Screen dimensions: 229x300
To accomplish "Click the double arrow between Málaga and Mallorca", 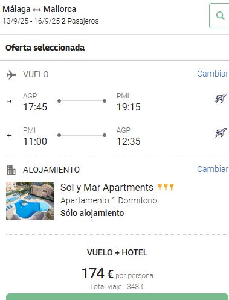I will (37, 10).
